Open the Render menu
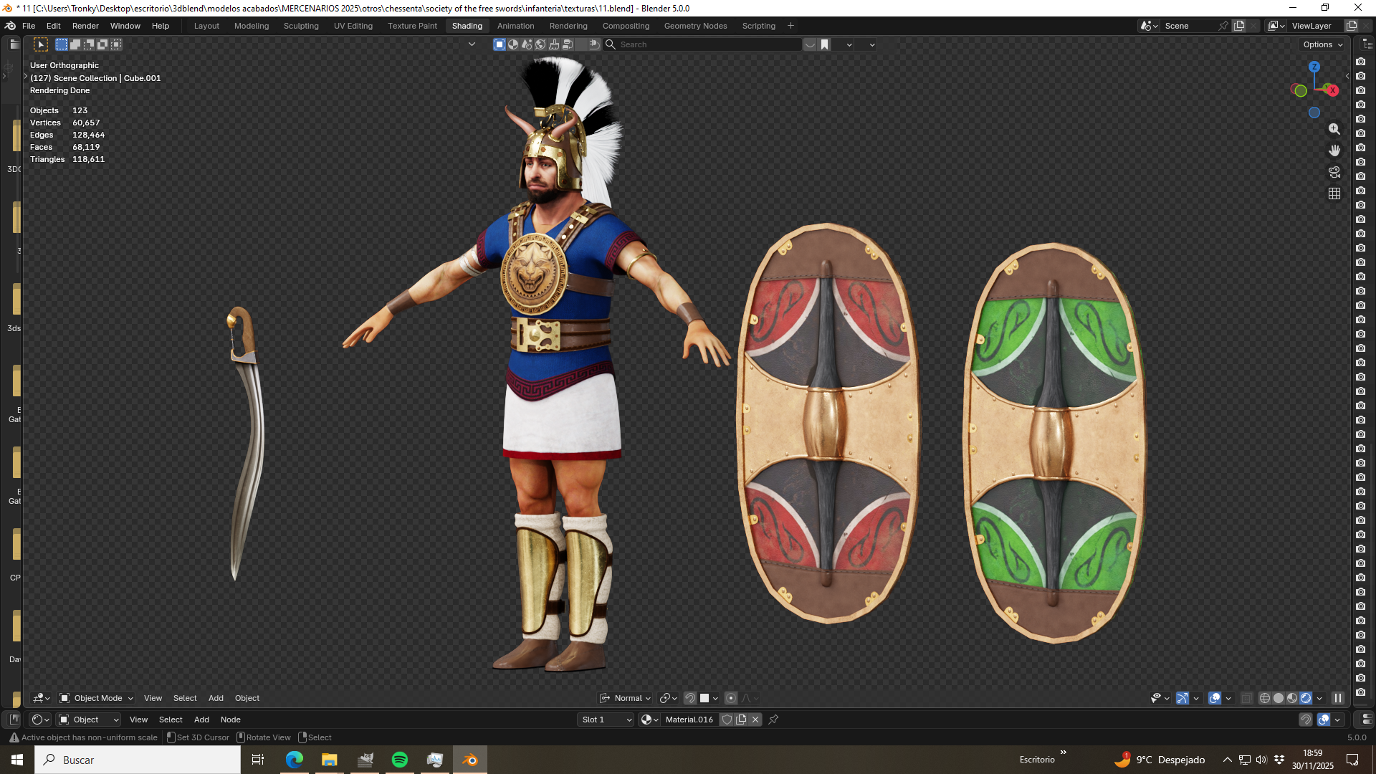Screen dimensions: 1376x774 coord(85,26)
